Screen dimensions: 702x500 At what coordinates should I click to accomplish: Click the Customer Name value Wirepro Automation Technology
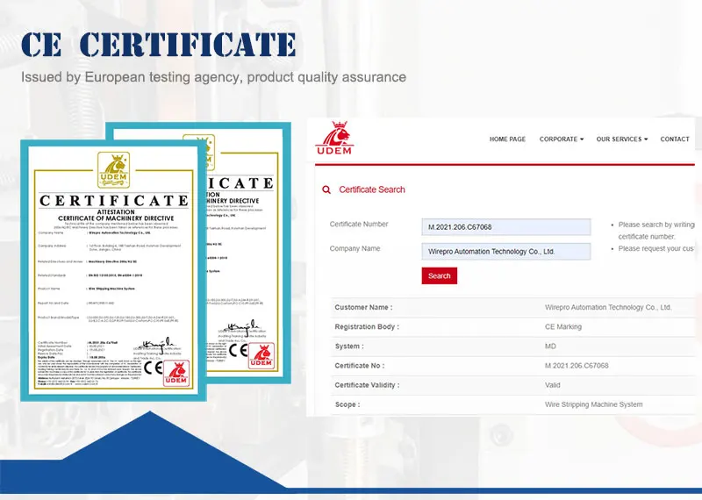(608, 308)
